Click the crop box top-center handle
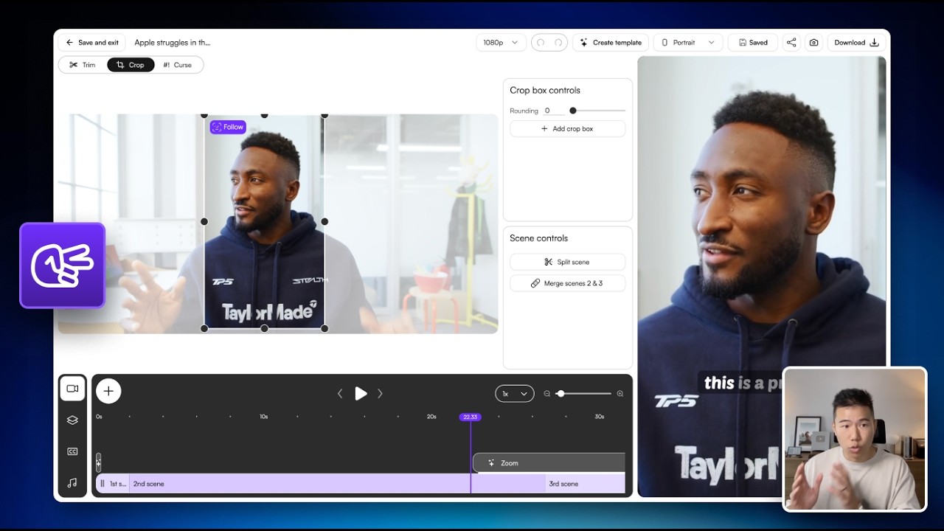Viewport: 944px width, 531px height. click(264, 115)
